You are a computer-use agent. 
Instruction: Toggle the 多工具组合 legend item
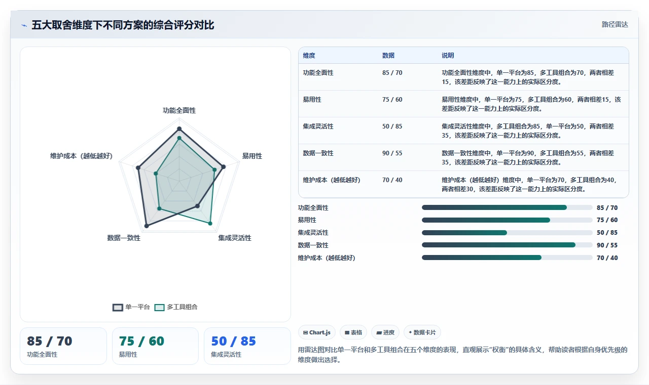tap(176, 307)
